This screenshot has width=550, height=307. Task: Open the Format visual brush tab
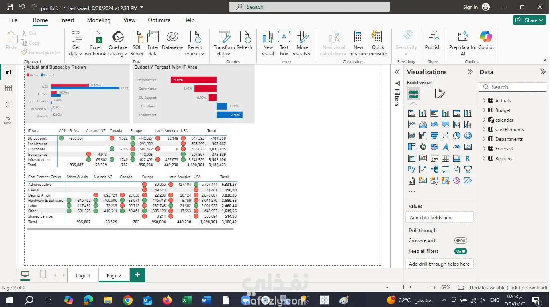point(440,94)
